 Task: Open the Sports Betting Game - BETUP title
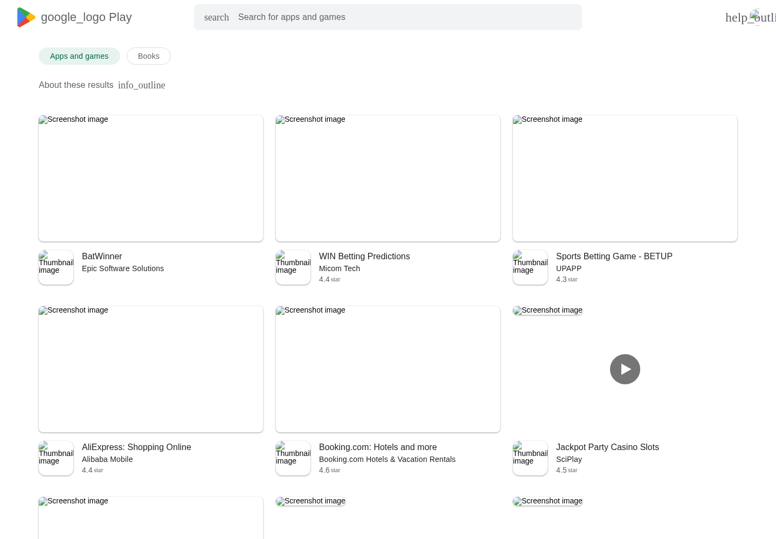(614, 257)
